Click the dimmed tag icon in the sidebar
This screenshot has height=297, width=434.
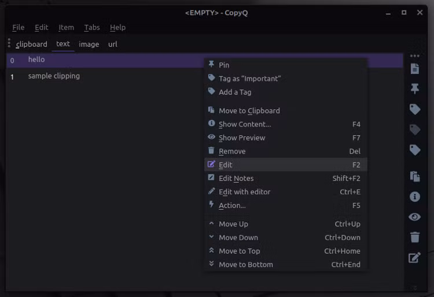(415, 129)
